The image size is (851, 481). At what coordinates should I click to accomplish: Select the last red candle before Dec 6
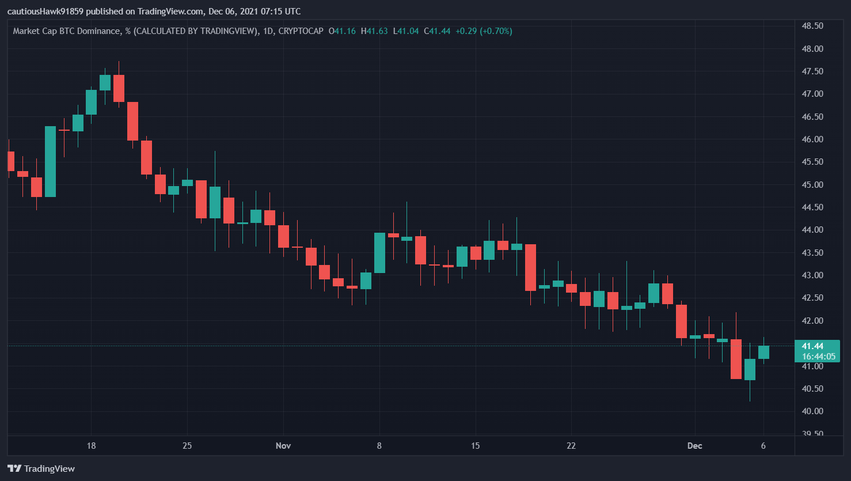[x=735, y=360]
